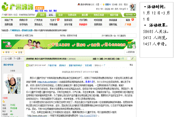Click the yellow moon rank icon in author sidebar
The image size is (174, 117).
click(x=4, y=102)
